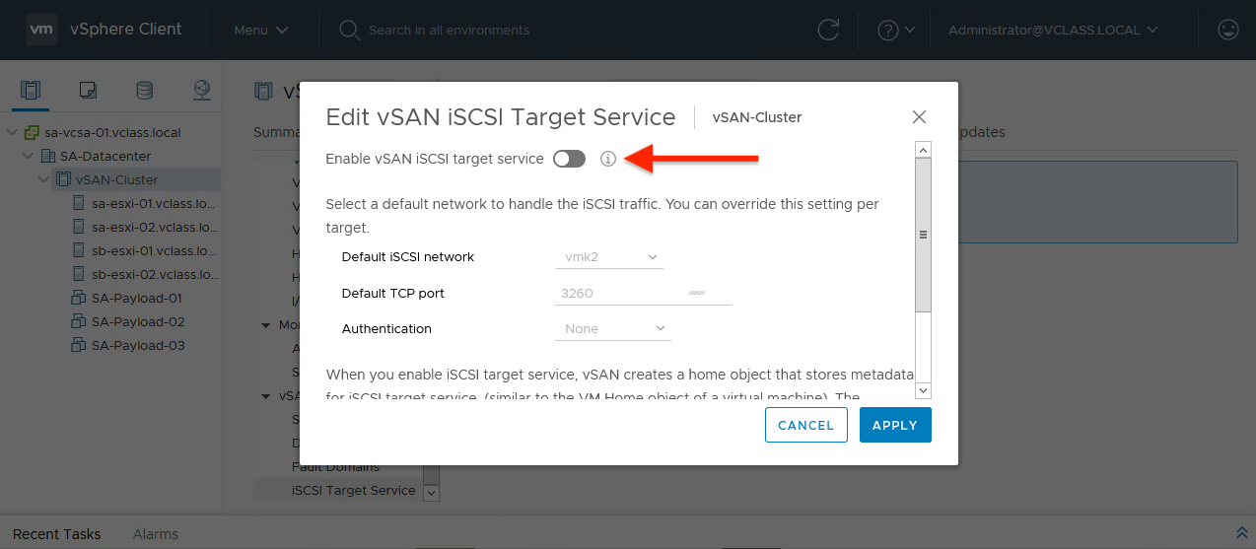Click the info icon beside iSCSI toggle
This screenshot has height=549, width=1256.
pos(608,159)
